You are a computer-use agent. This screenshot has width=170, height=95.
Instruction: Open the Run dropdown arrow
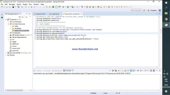click(x=70, y=7)
